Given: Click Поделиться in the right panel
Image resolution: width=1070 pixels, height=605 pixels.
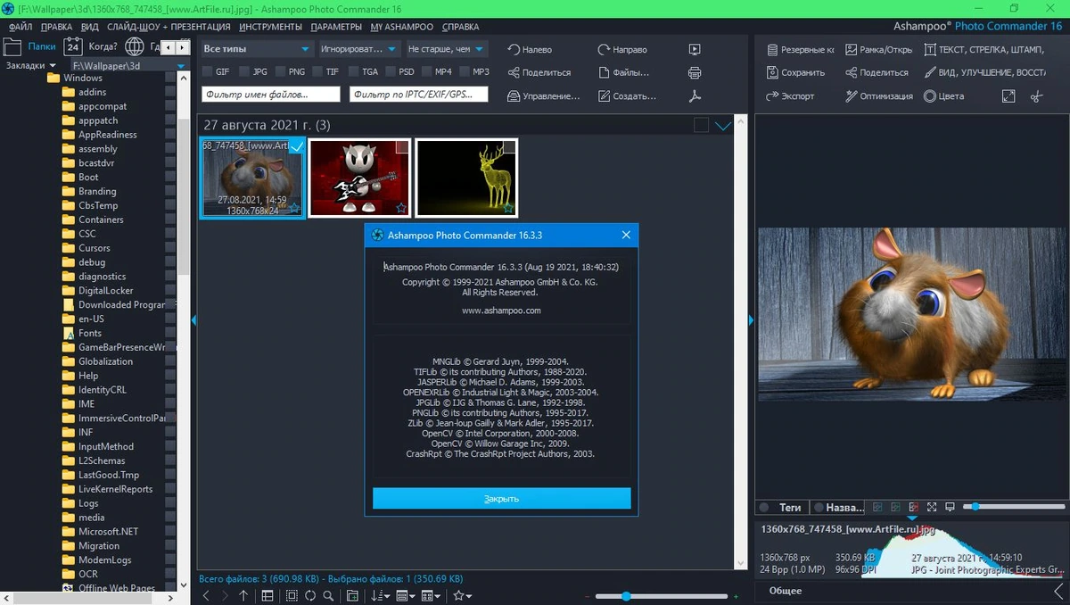Looking at the screenshot, I should (876, 72).
